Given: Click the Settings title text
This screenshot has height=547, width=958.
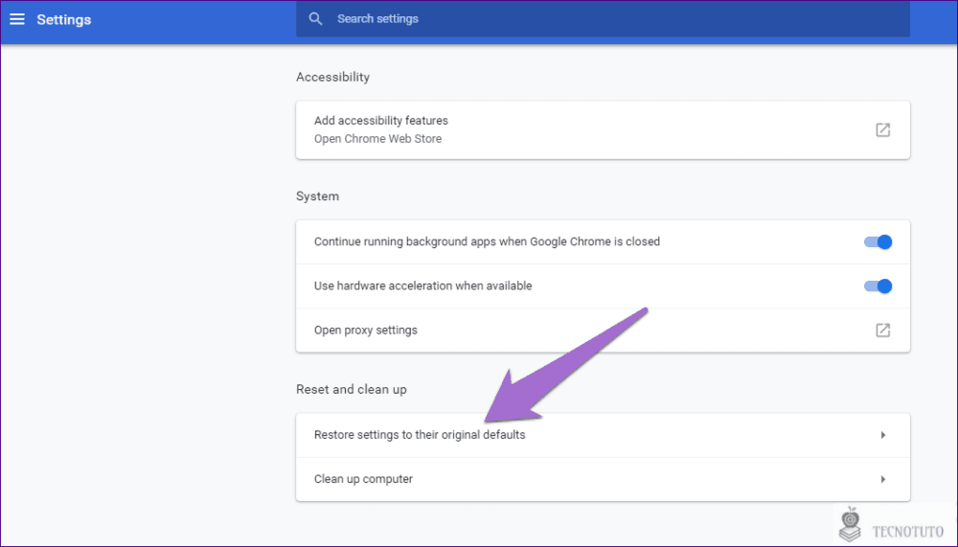Looking at the screenshot, I should (63, 19).
